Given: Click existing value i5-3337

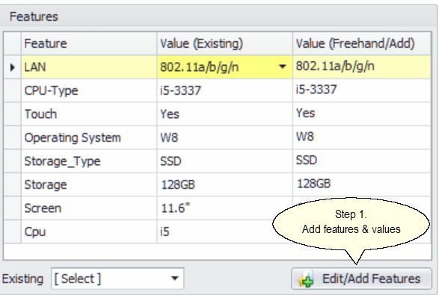Looking at the screenshot, I should (x=224, y=90).
